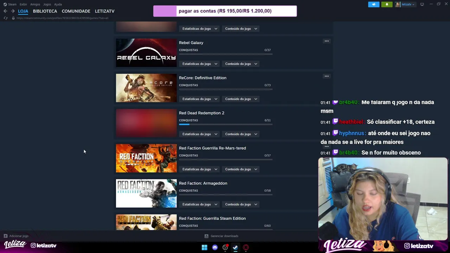
Task: Click the 0/37 achievements count for Rebel Galaxy
Action: pyautogui.click(x=268, y=50)
